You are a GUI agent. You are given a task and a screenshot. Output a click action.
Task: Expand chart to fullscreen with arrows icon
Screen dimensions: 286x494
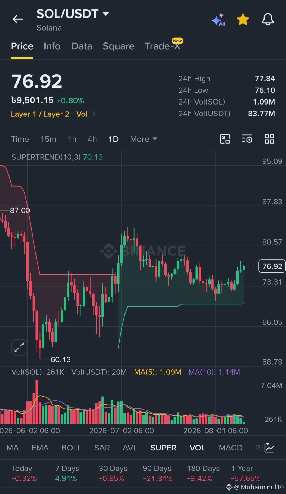click(19, 347)
